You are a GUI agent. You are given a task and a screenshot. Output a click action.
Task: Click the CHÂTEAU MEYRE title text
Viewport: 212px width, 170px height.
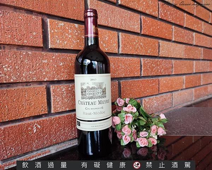94,103
